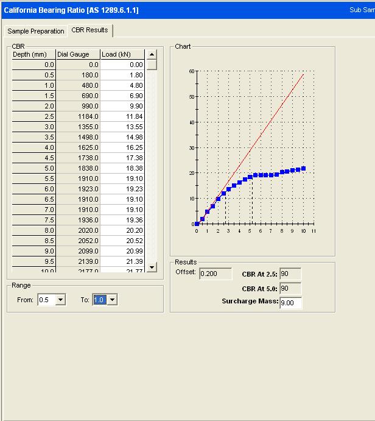The height and width of the screenshot is (421, 375).
Task: Expand the Range To dropdown
Action: tap(112, 300)
